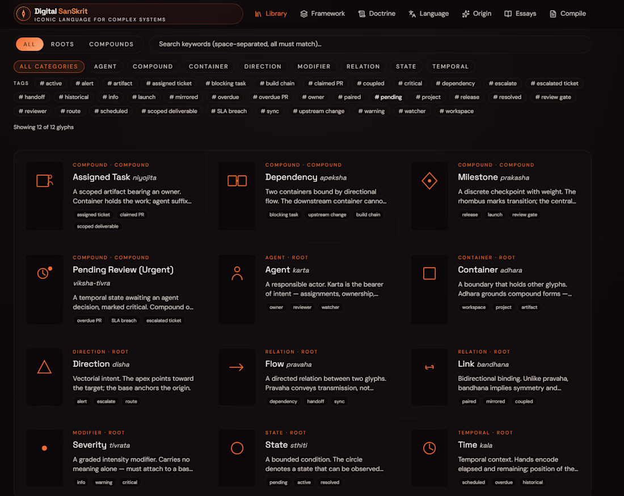Click the Compile document icon
Screen dimensions: 624x496
(x=553, y=14)
